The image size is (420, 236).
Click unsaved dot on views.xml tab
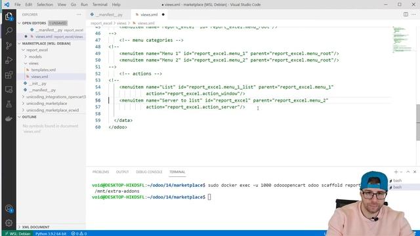click(163, 14)
